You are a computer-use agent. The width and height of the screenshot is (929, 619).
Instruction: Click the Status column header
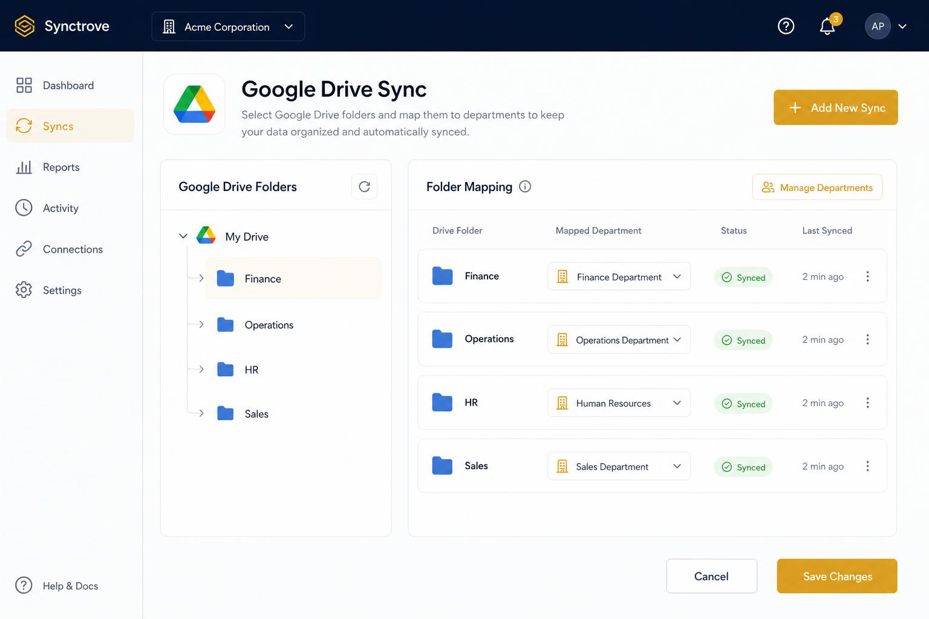pos(734,230)
